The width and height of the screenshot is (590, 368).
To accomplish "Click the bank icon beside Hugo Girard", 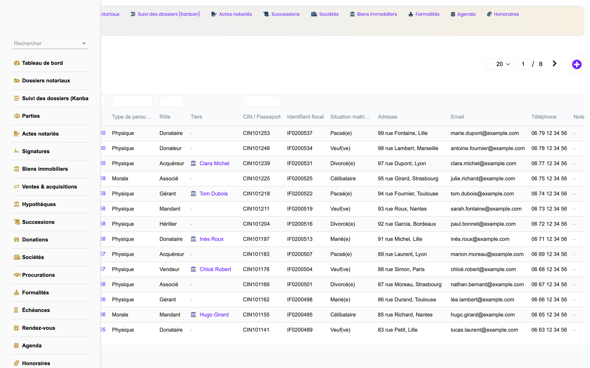I will (x=193, y=315).
